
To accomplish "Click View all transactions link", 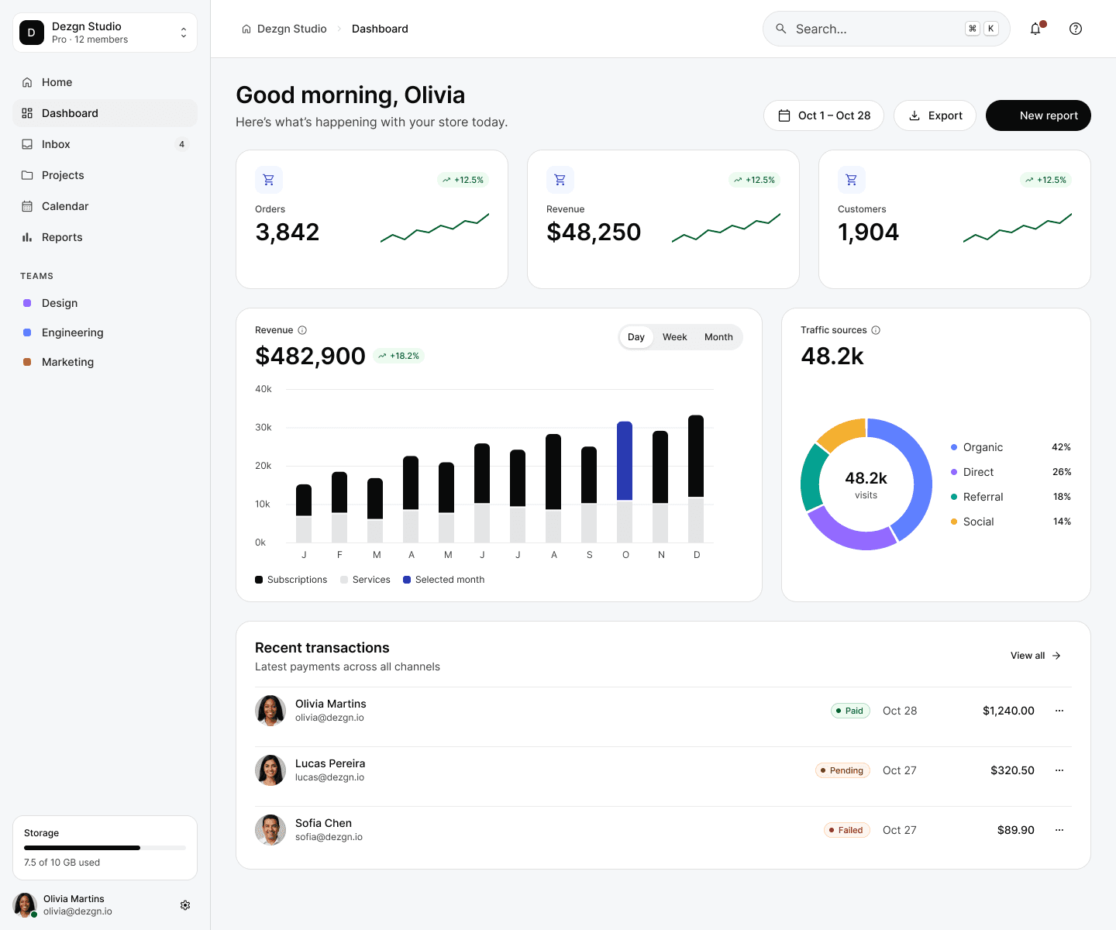I will tap(1036, 656).
